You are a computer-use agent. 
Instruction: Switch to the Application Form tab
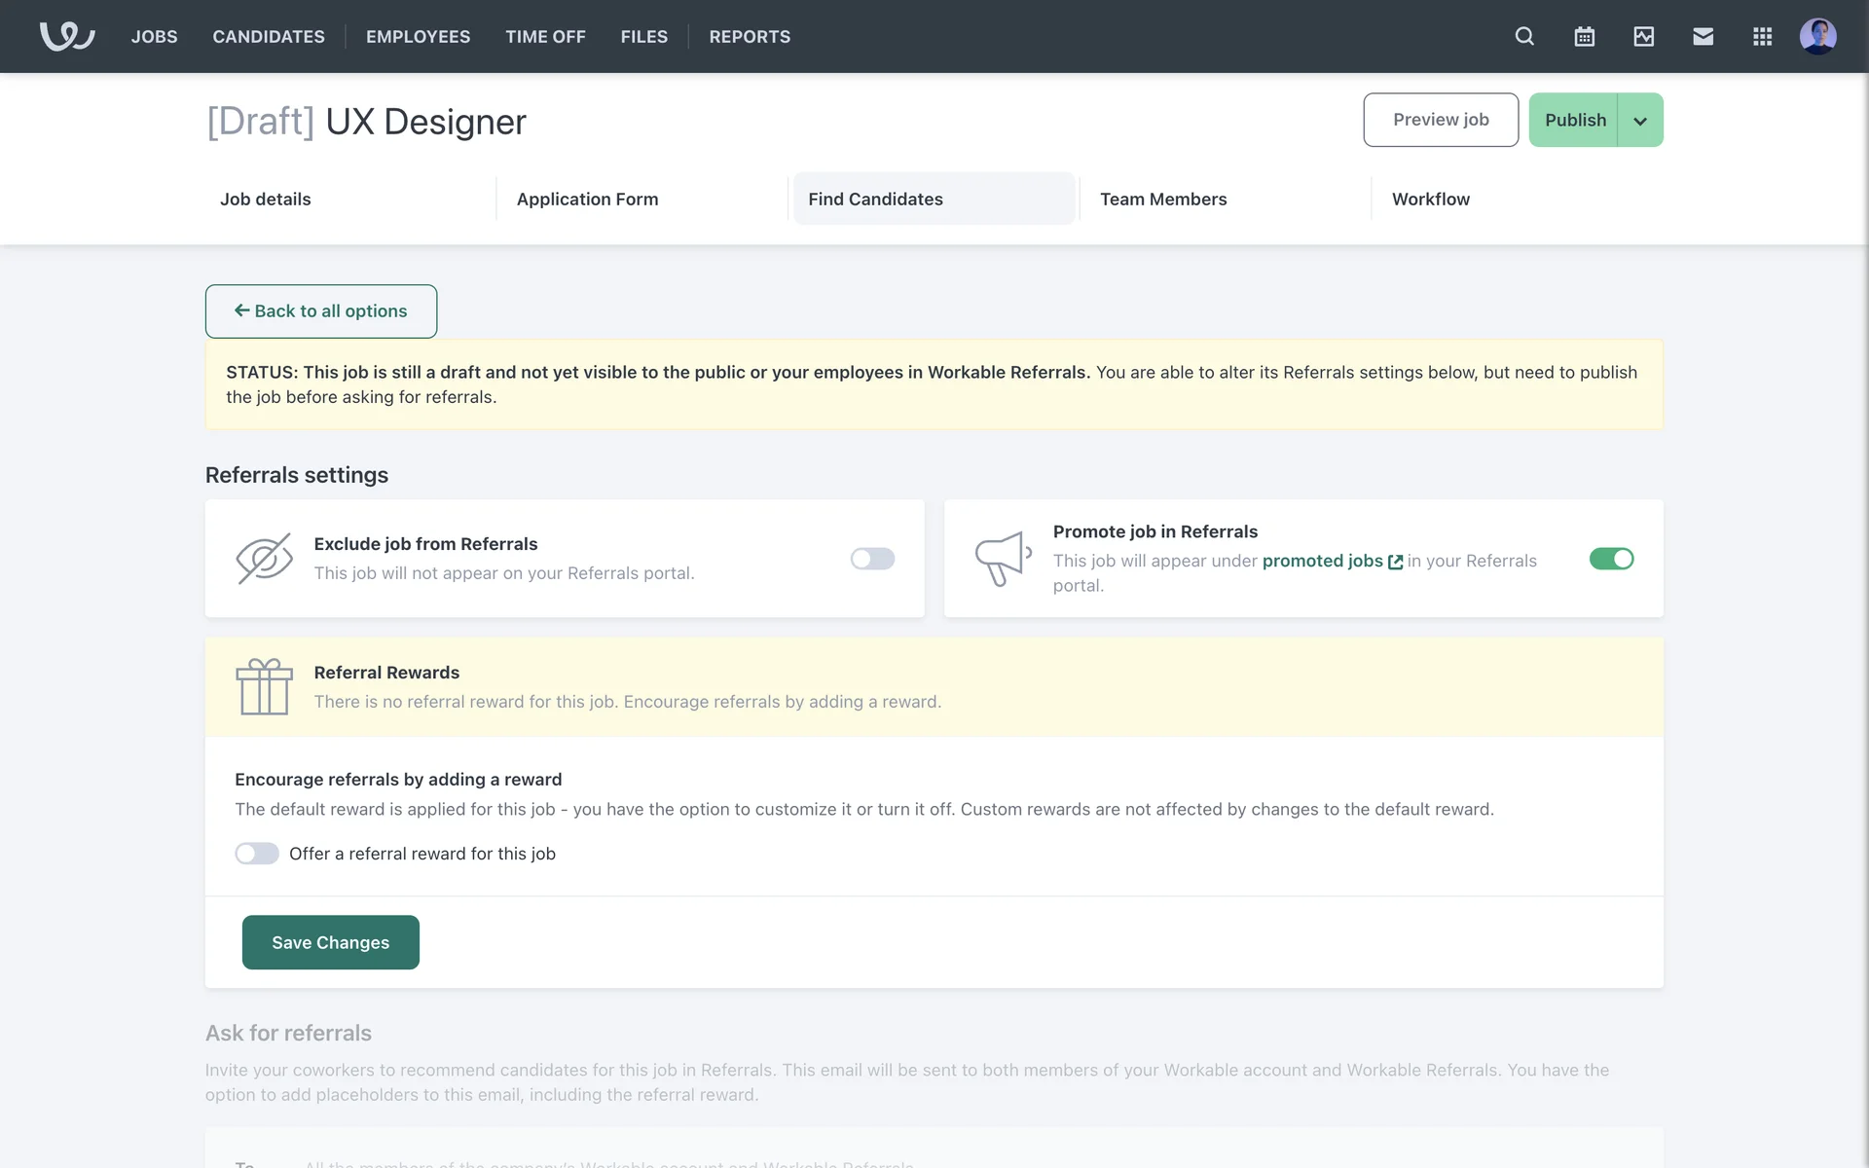pyautogui.click(x=587, y=199)
